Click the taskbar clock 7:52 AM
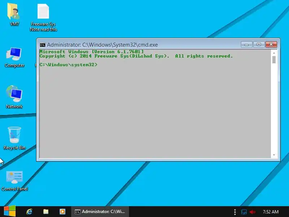The width and height of the screenshot is (289, 217). 271,212
